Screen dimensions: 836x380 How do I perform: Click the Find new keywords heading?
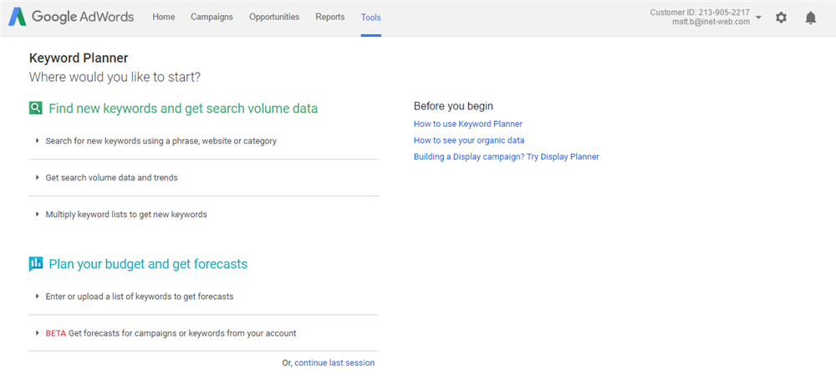point(183,109)
